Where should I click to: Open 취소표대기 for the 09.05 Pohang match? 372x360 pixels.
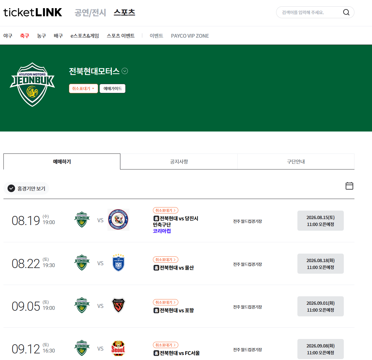pyautogui.click(x=165, y=302)
